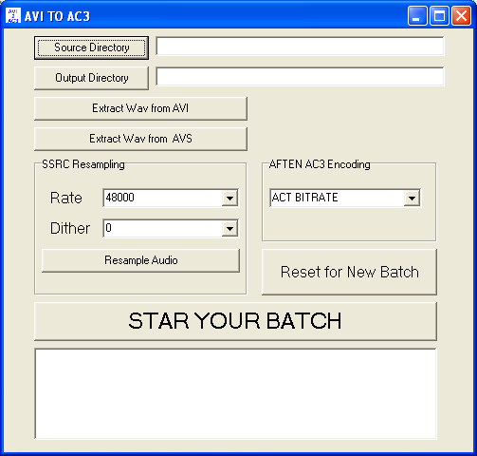Viewport: 477px width, 456px height.
Task: Open the Dither dropdown arrow
Action: coord(229,228)
